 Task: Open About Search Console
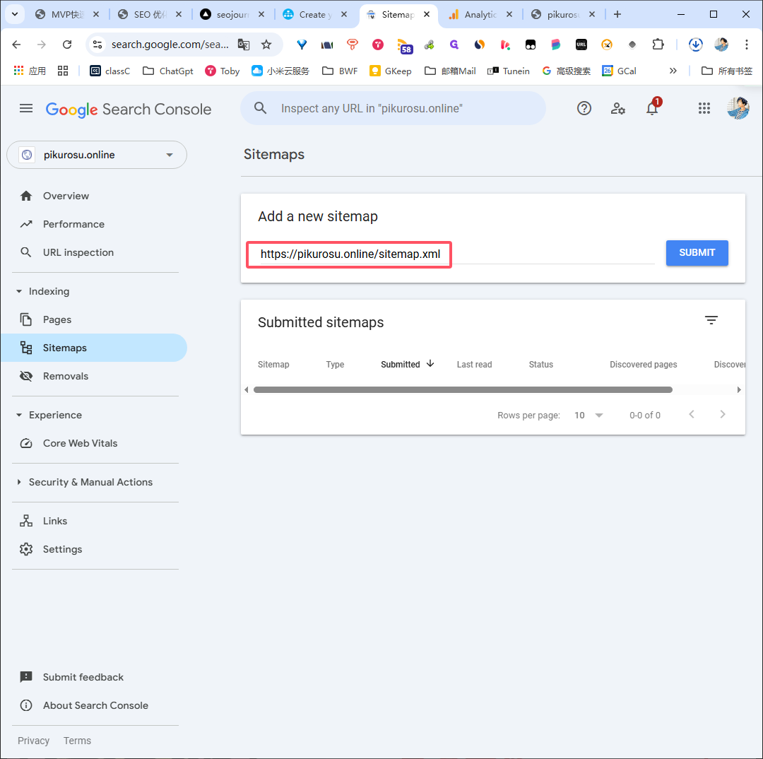95,705
